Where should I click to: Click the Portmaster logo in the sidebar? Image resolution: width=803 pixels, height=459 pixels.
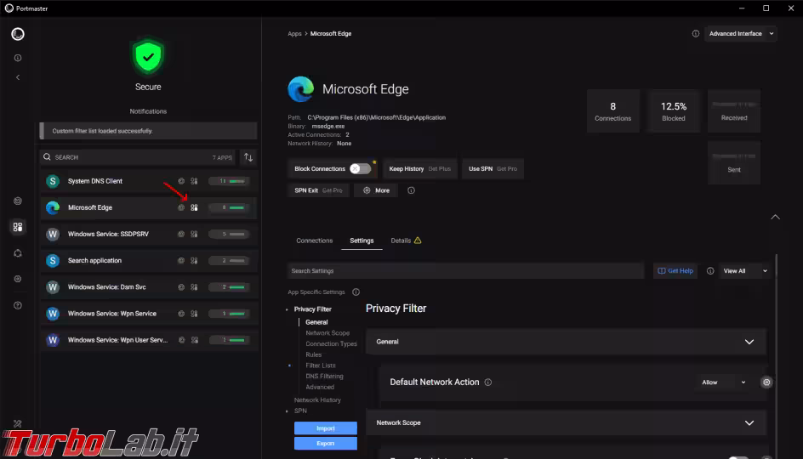(x=18, y=34)
